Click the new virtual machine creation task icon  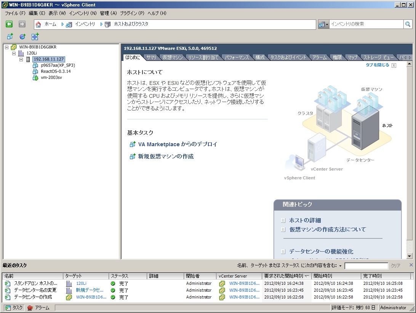coord(133,156)
